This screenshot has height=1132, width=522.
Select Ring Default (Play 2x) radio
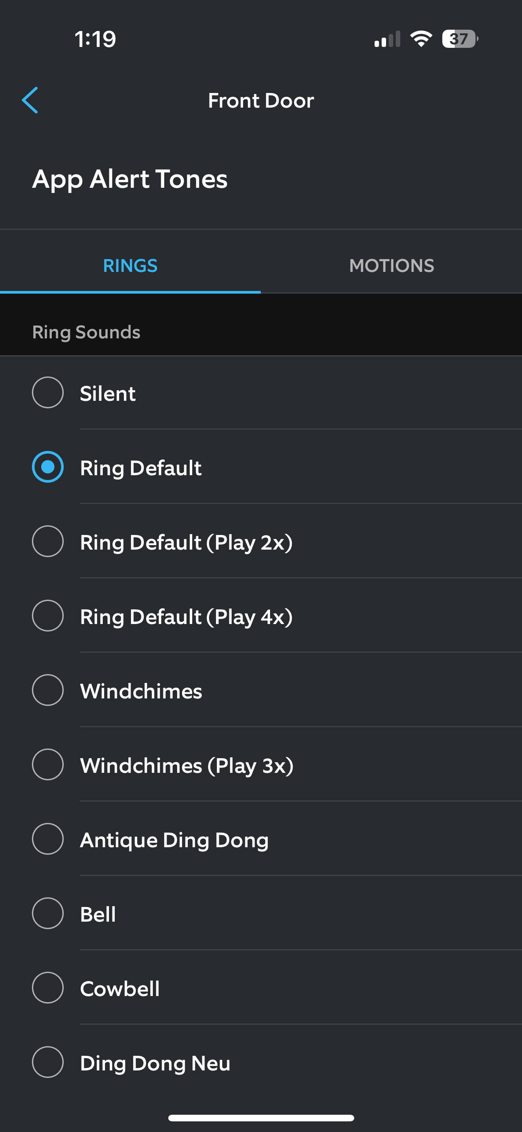(x=48, y=541)
